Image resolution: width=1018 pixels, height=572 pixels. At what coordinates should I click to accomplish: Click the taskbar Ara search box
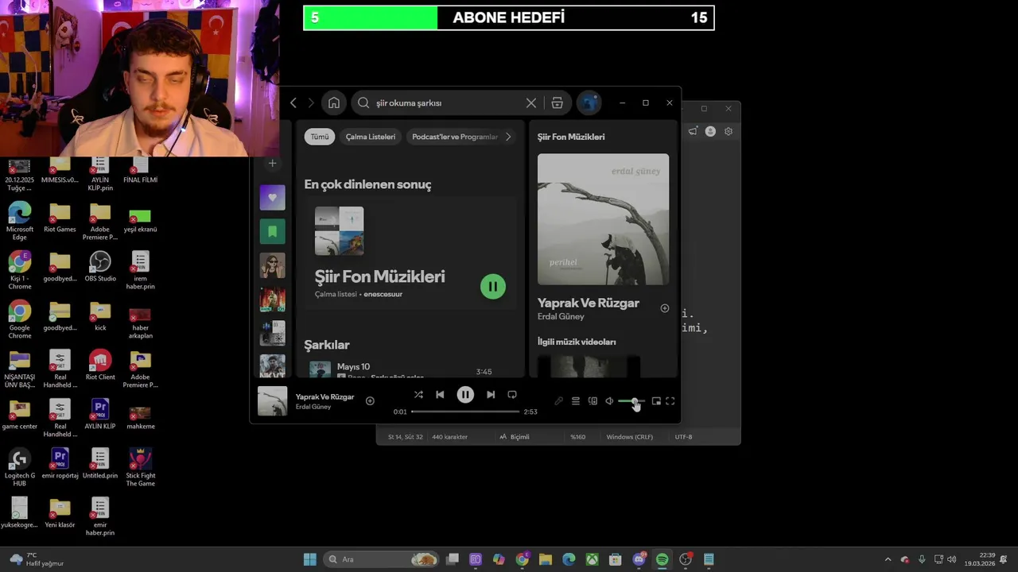pos(382,559)
